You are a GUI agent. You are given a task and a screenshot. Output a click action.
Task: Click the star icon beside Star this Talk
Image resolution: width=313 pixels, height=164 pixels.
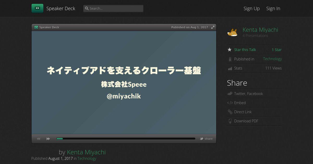230,49
